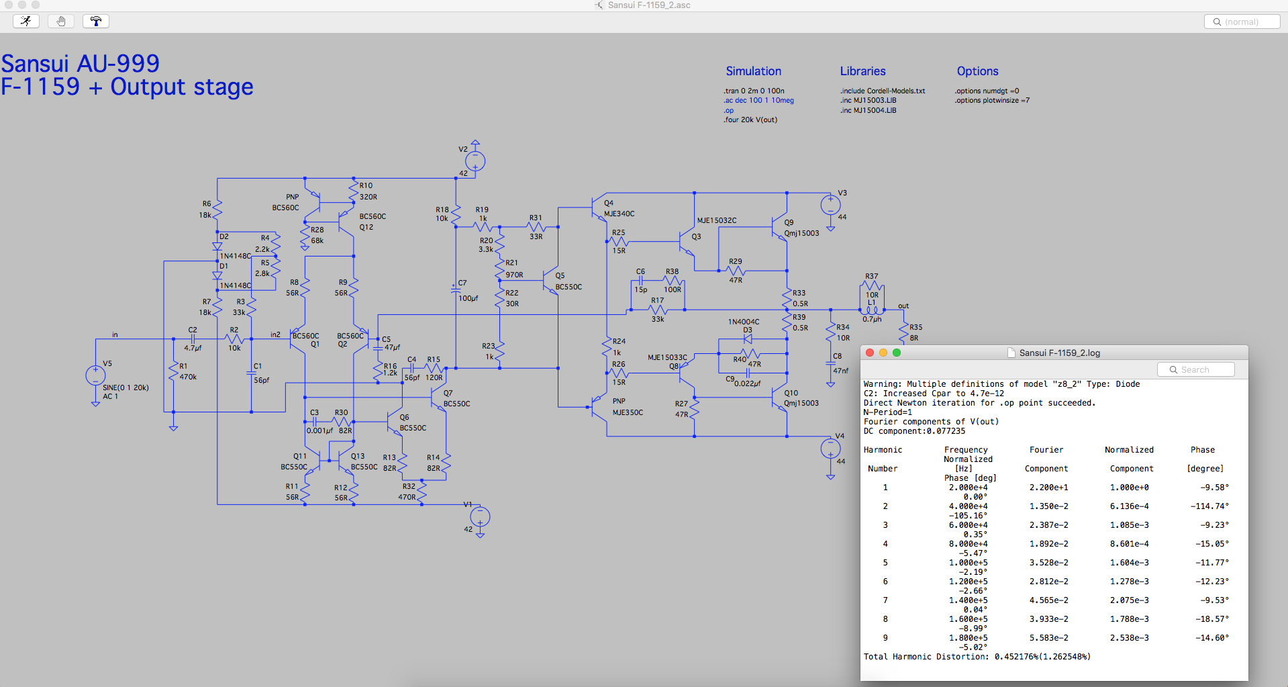This screenshot has height=687, width=1288.
Task: Select transistor Q5 BC550C
Action: pos(550,282)
